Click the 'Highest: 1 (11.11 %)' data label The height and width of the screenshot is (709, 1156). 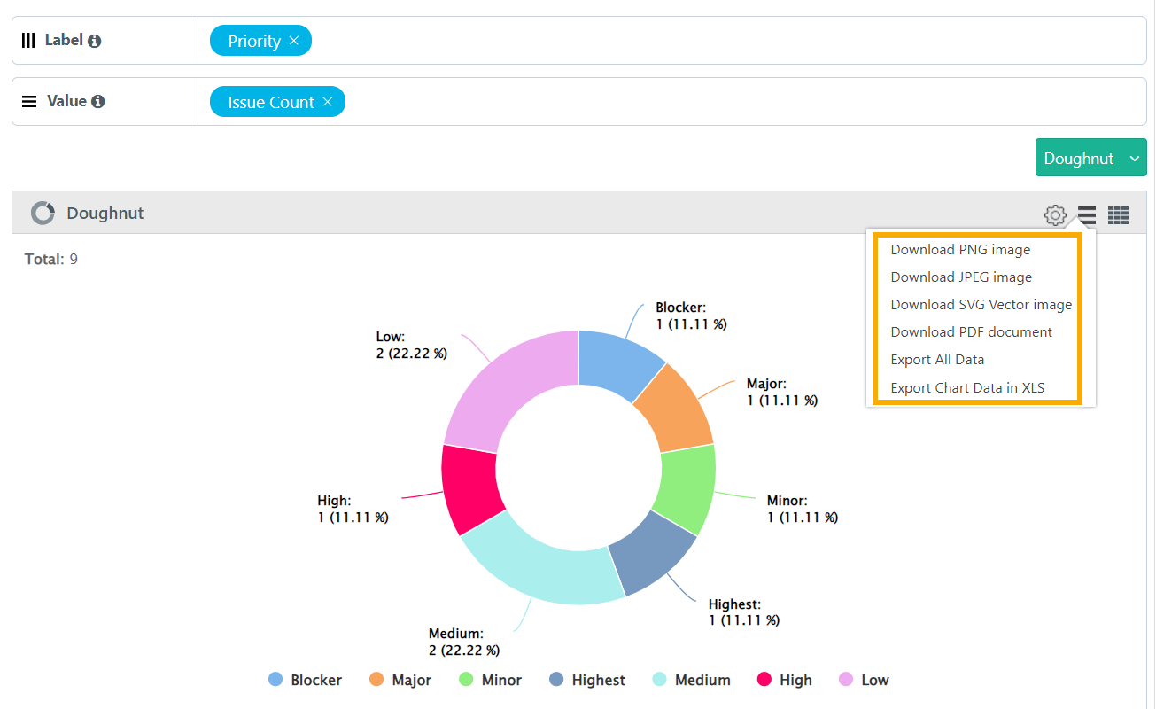click(x=744, y=612)
